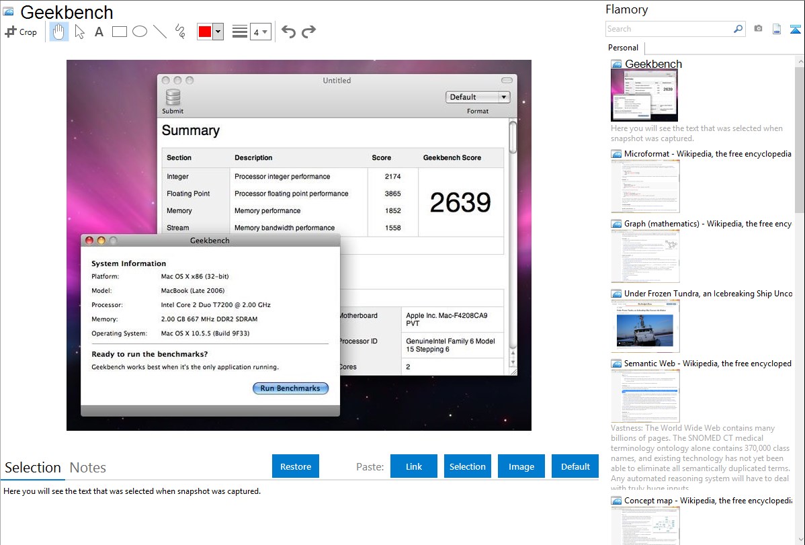This screenshot has width=805, height=545.
Task: Click Run Benchmarks in the Geekbench snapshot
Action: coord(290,388)
